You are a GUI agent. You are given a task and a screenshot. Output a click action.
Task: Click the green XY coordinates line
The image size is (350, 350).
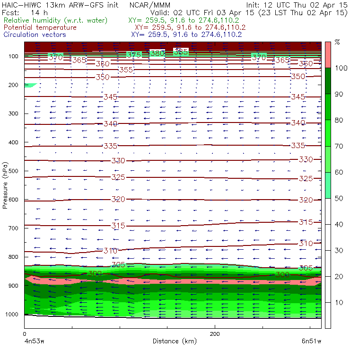click(184, 20)
